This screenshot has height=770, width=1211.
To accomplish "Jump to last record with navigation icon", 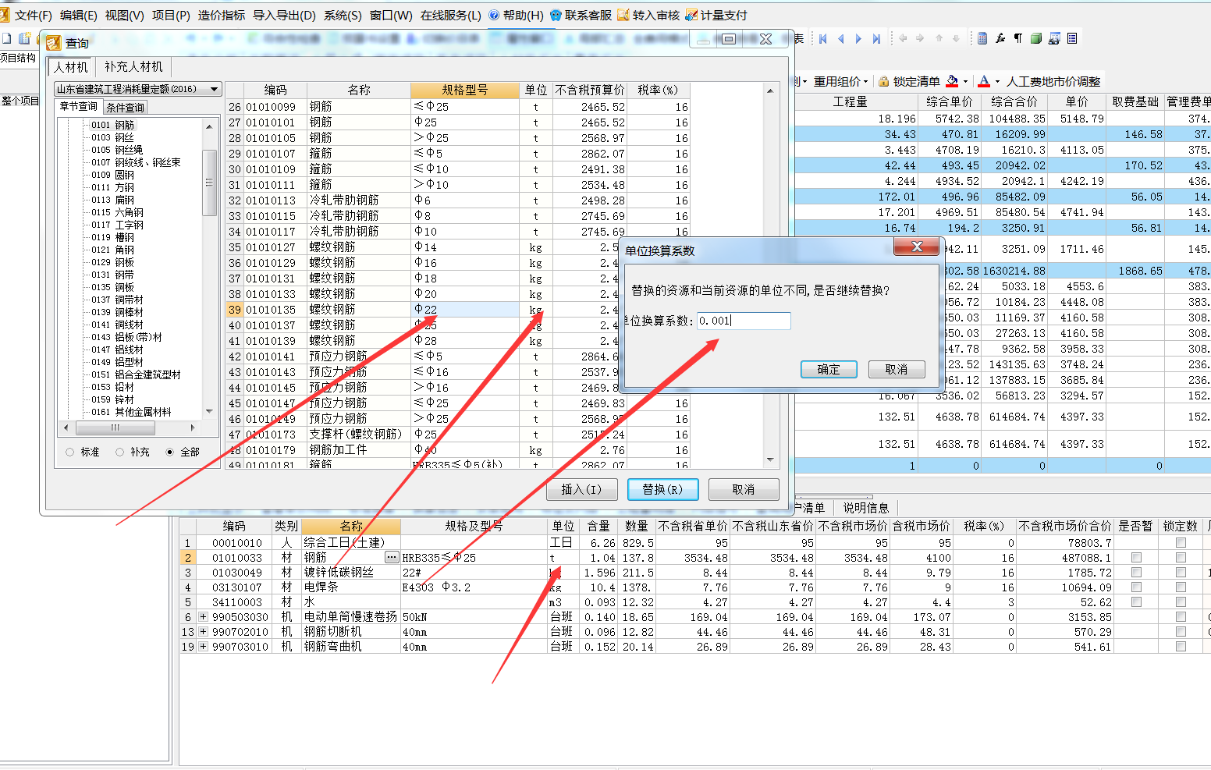I will point(876,38).
